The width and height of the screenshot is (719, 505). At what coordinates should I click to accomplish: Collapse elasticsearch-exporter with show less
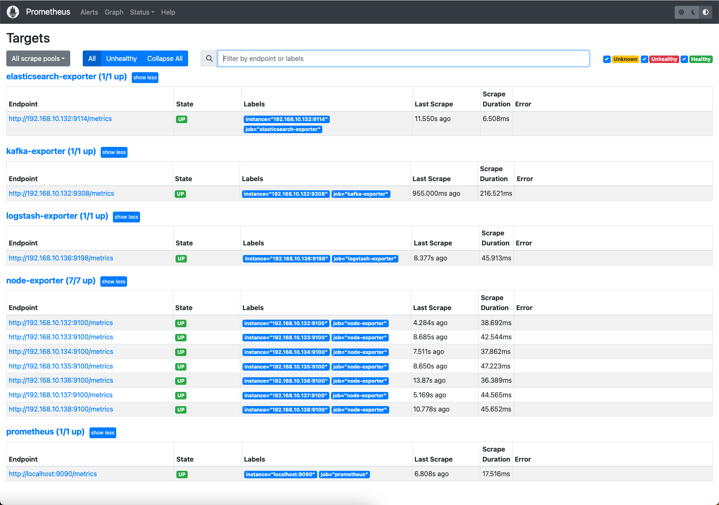pyautogui.click(x=145, y=78)
